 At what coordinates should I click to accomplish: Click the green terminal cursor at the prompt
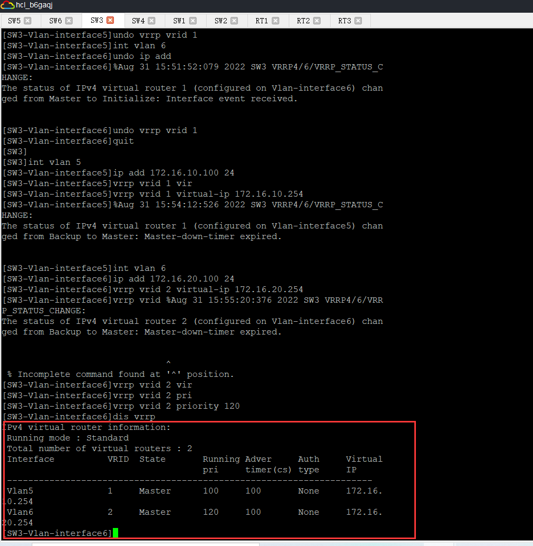tap(116, 533)
